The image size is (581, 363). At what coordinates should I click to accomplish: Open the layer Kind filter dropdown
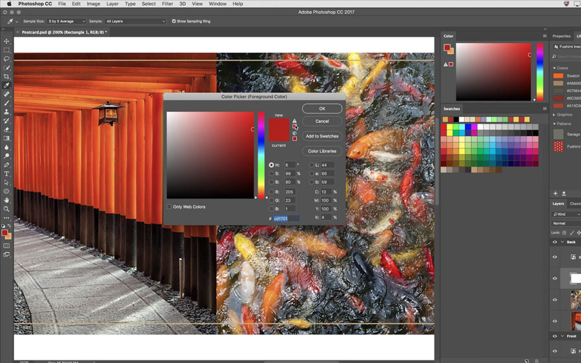pos(566,214)
